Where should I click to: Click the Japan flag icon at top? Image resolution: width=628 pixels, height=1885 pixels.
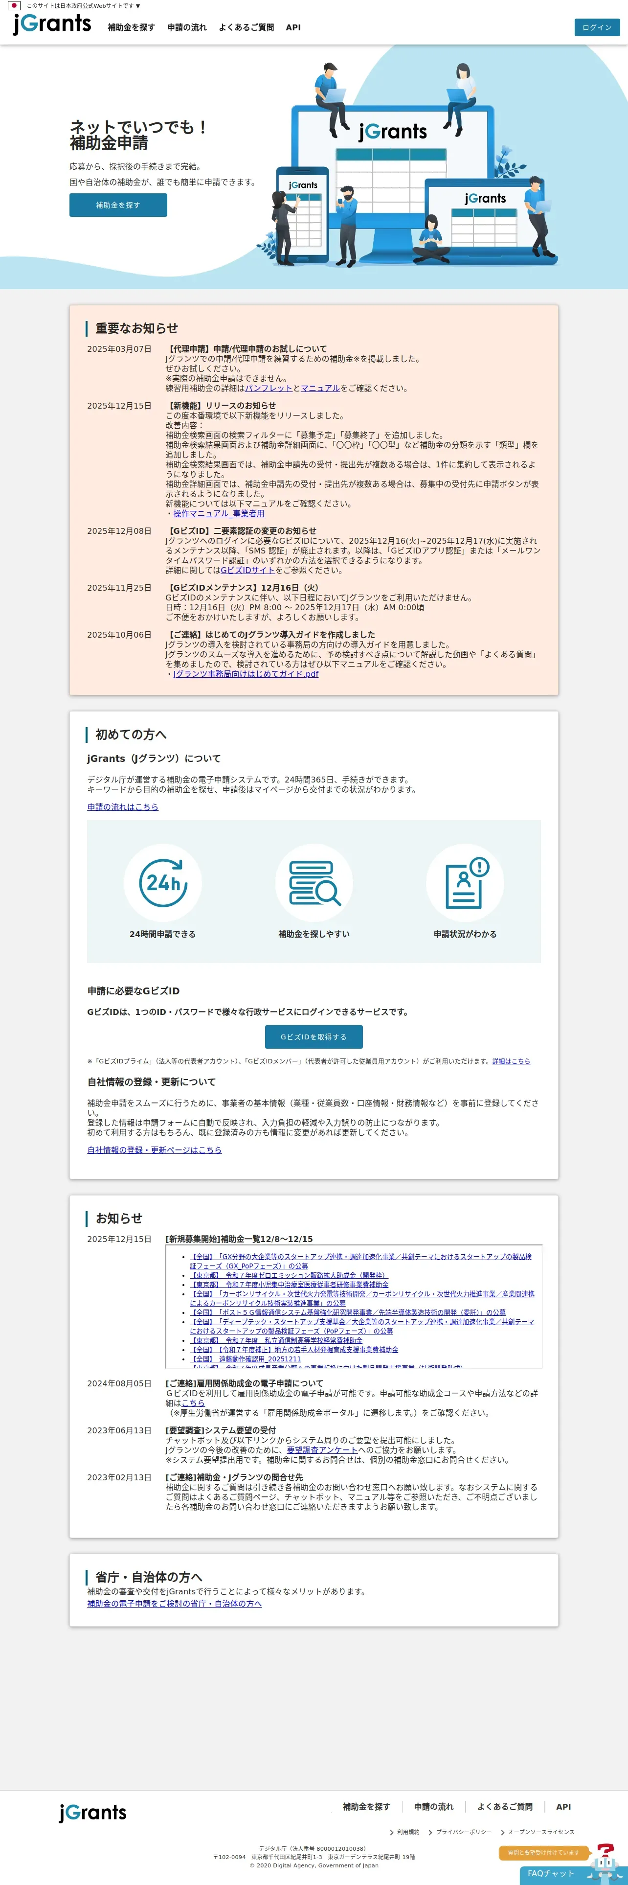(x=14, y=5)
